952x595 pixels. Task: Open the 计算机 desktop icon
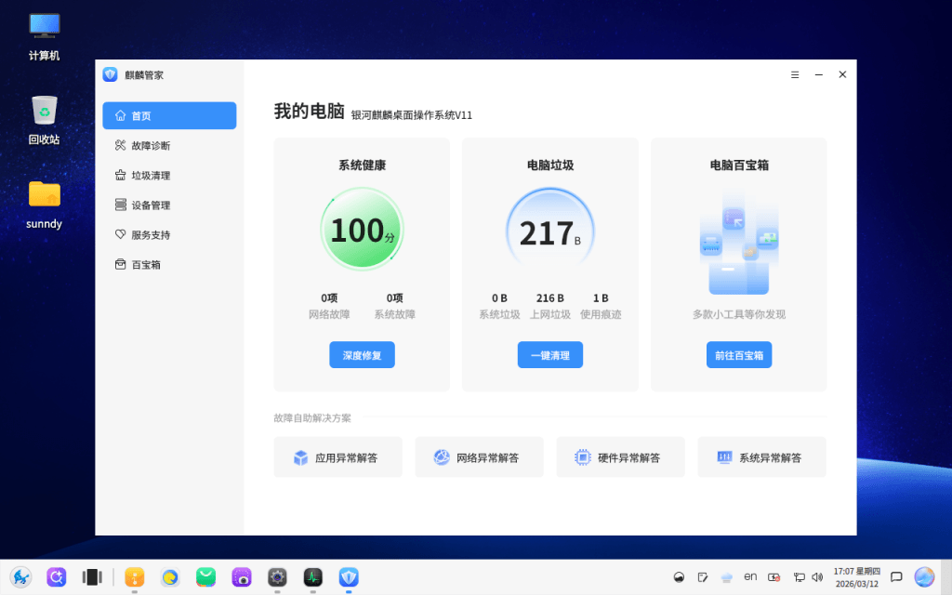45,36
